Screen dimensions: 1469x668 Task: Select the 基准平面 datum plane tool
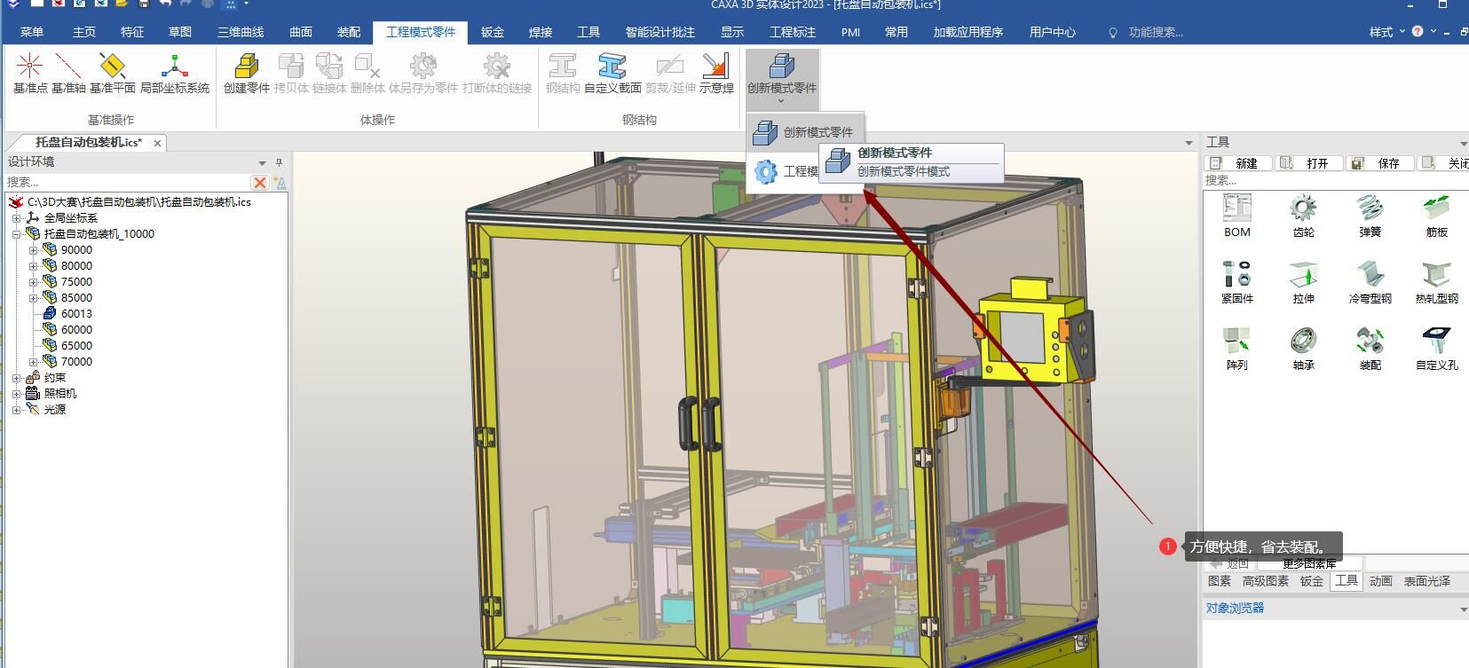(112, 72)
